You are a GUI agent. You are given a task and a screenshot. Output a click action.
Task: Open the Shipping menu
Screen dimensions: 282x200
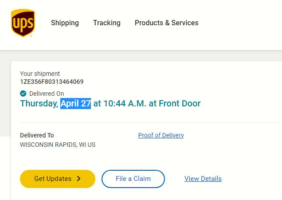click(x=65, y=23)
